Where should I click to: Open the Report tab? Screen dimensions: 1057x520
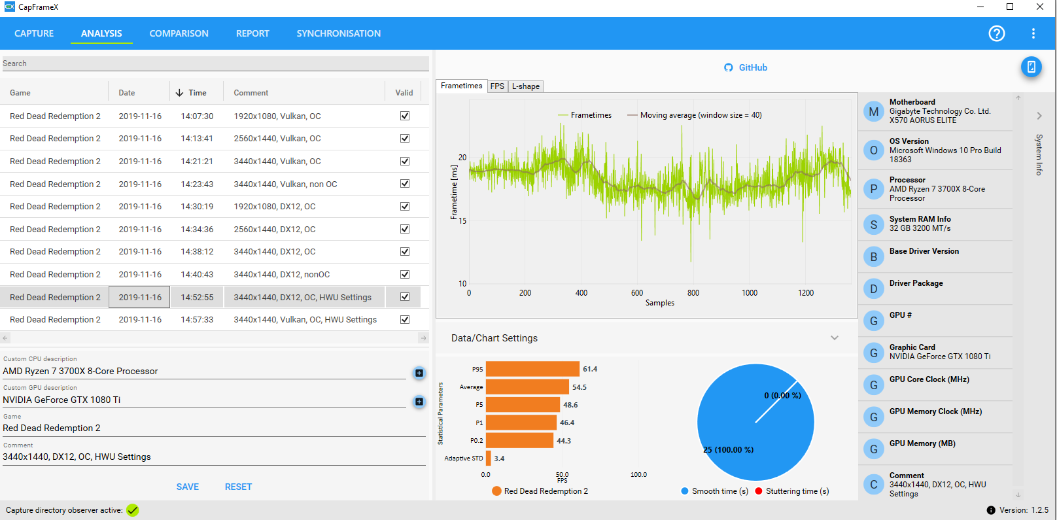click(252, 33)
